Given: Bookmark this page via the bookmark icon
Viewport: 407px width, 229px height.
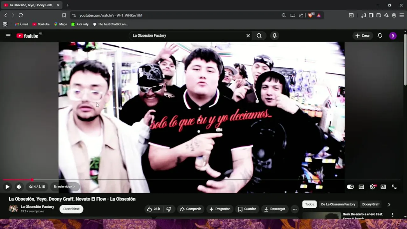Looking at the screenshot, I should tap(64, 15).
